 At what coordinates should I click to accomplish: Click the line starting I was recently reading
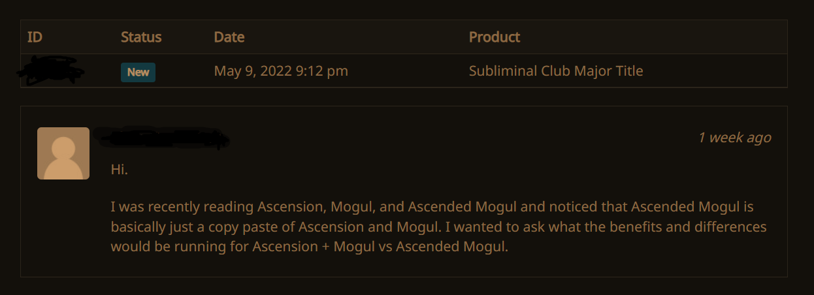(432, 208)
